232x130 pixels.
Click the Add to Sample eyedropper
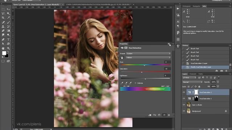(x=126, y=83)
